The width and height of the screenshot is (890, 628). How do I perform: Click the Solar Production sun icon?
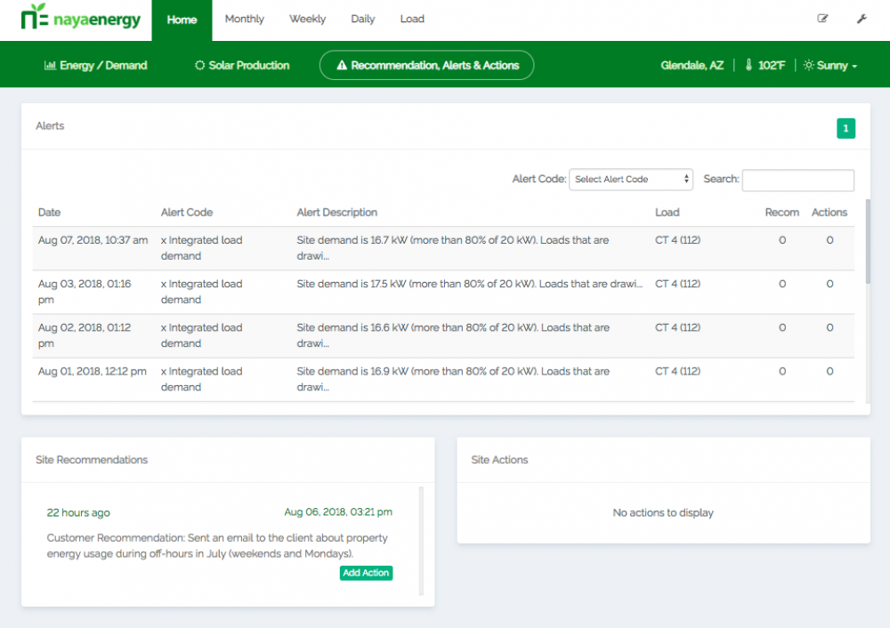click(x=200, y=66)
